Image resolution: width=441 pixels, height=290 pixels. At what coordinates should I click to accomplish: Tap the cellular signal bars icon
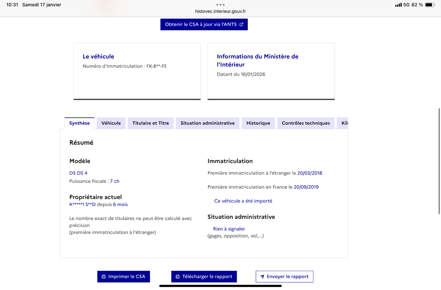click(x=398, y=5)
